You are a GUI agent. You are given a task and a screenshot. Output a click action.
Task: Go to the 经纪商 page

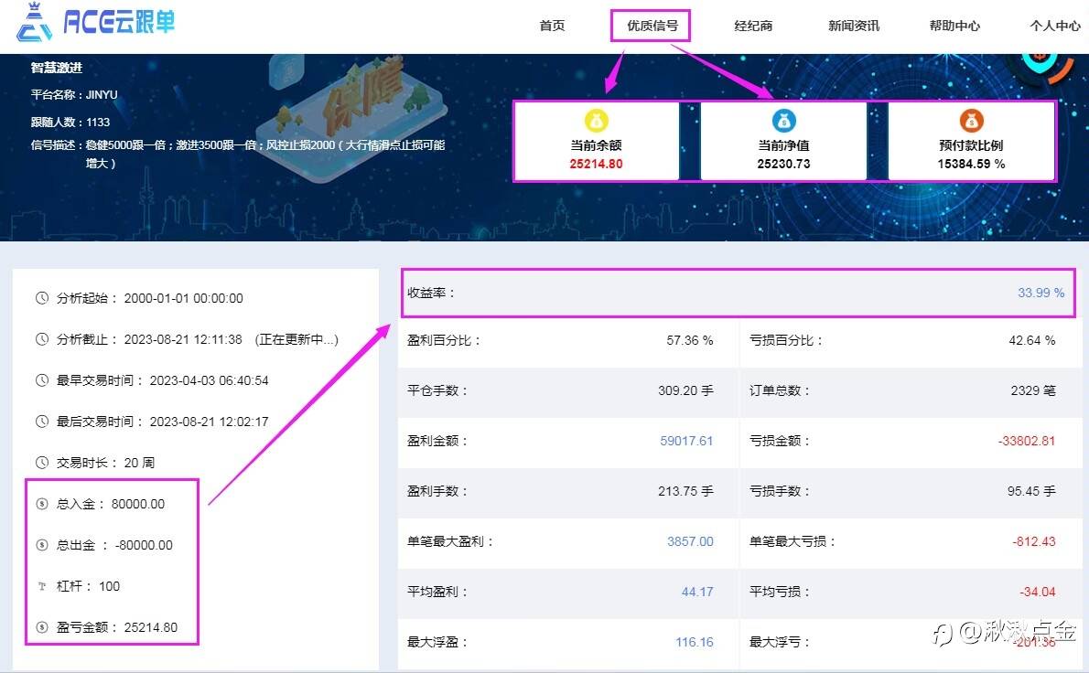[x=753, y=26]
